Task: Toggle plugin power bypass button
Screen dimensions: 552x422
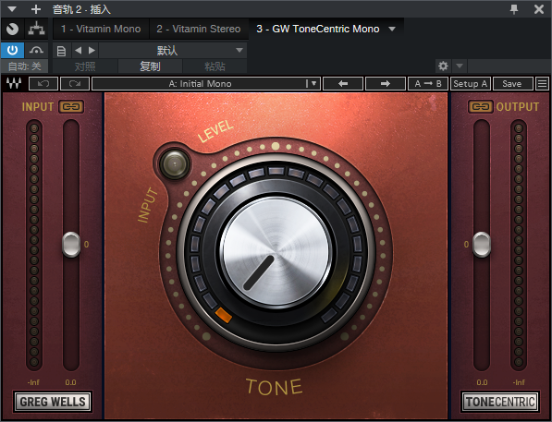Action: click(12, 50)
